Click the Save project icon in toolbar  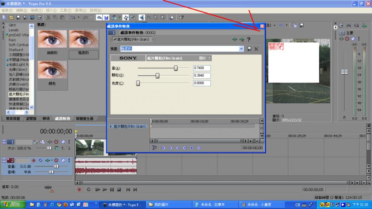click(x=18, y=17)
